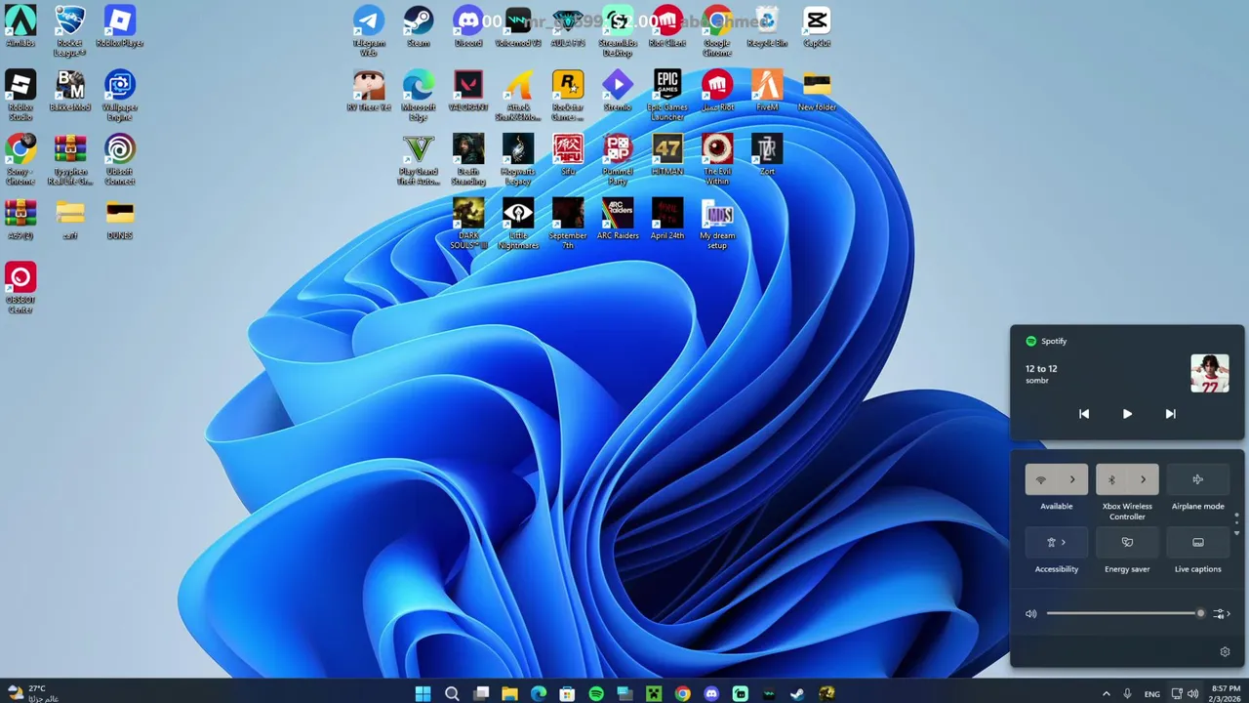Open quick settings gear icon
Screen dimensions: 1249x703
[x=1226, y=651]
